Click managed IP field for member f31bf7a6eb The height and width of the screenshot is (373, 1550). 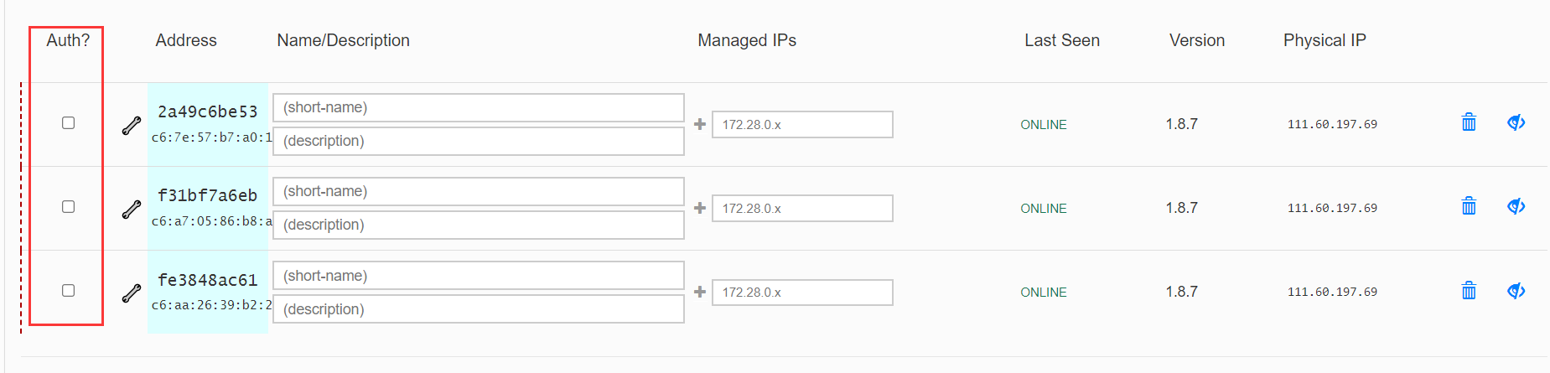point(802,208)
